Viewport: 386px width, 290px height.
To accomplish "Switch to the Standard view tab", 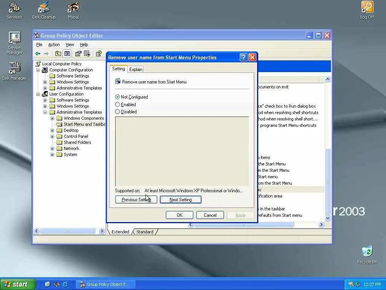I will tap(145, 232).
